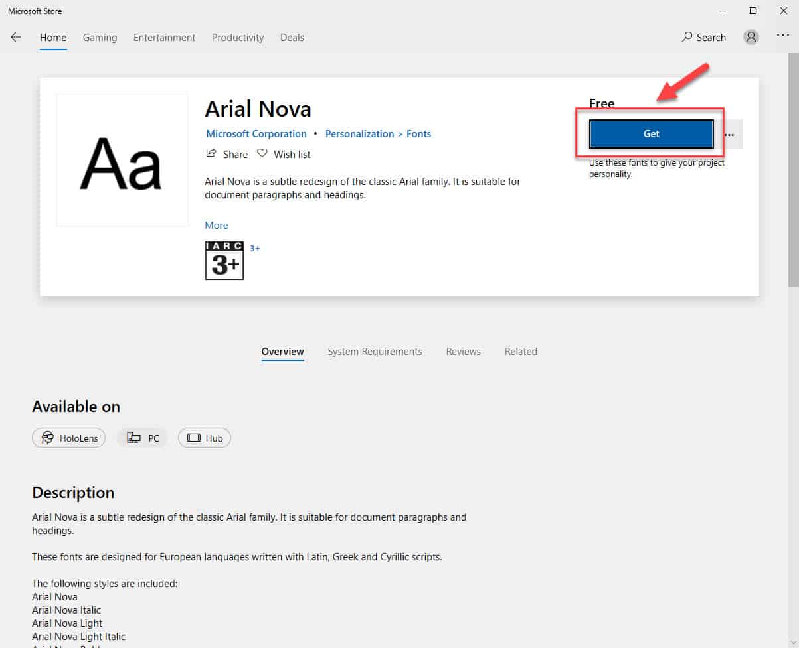Go back using the back arrow
The height and width of the screenshot is (648, 799).
click(16, 37)
